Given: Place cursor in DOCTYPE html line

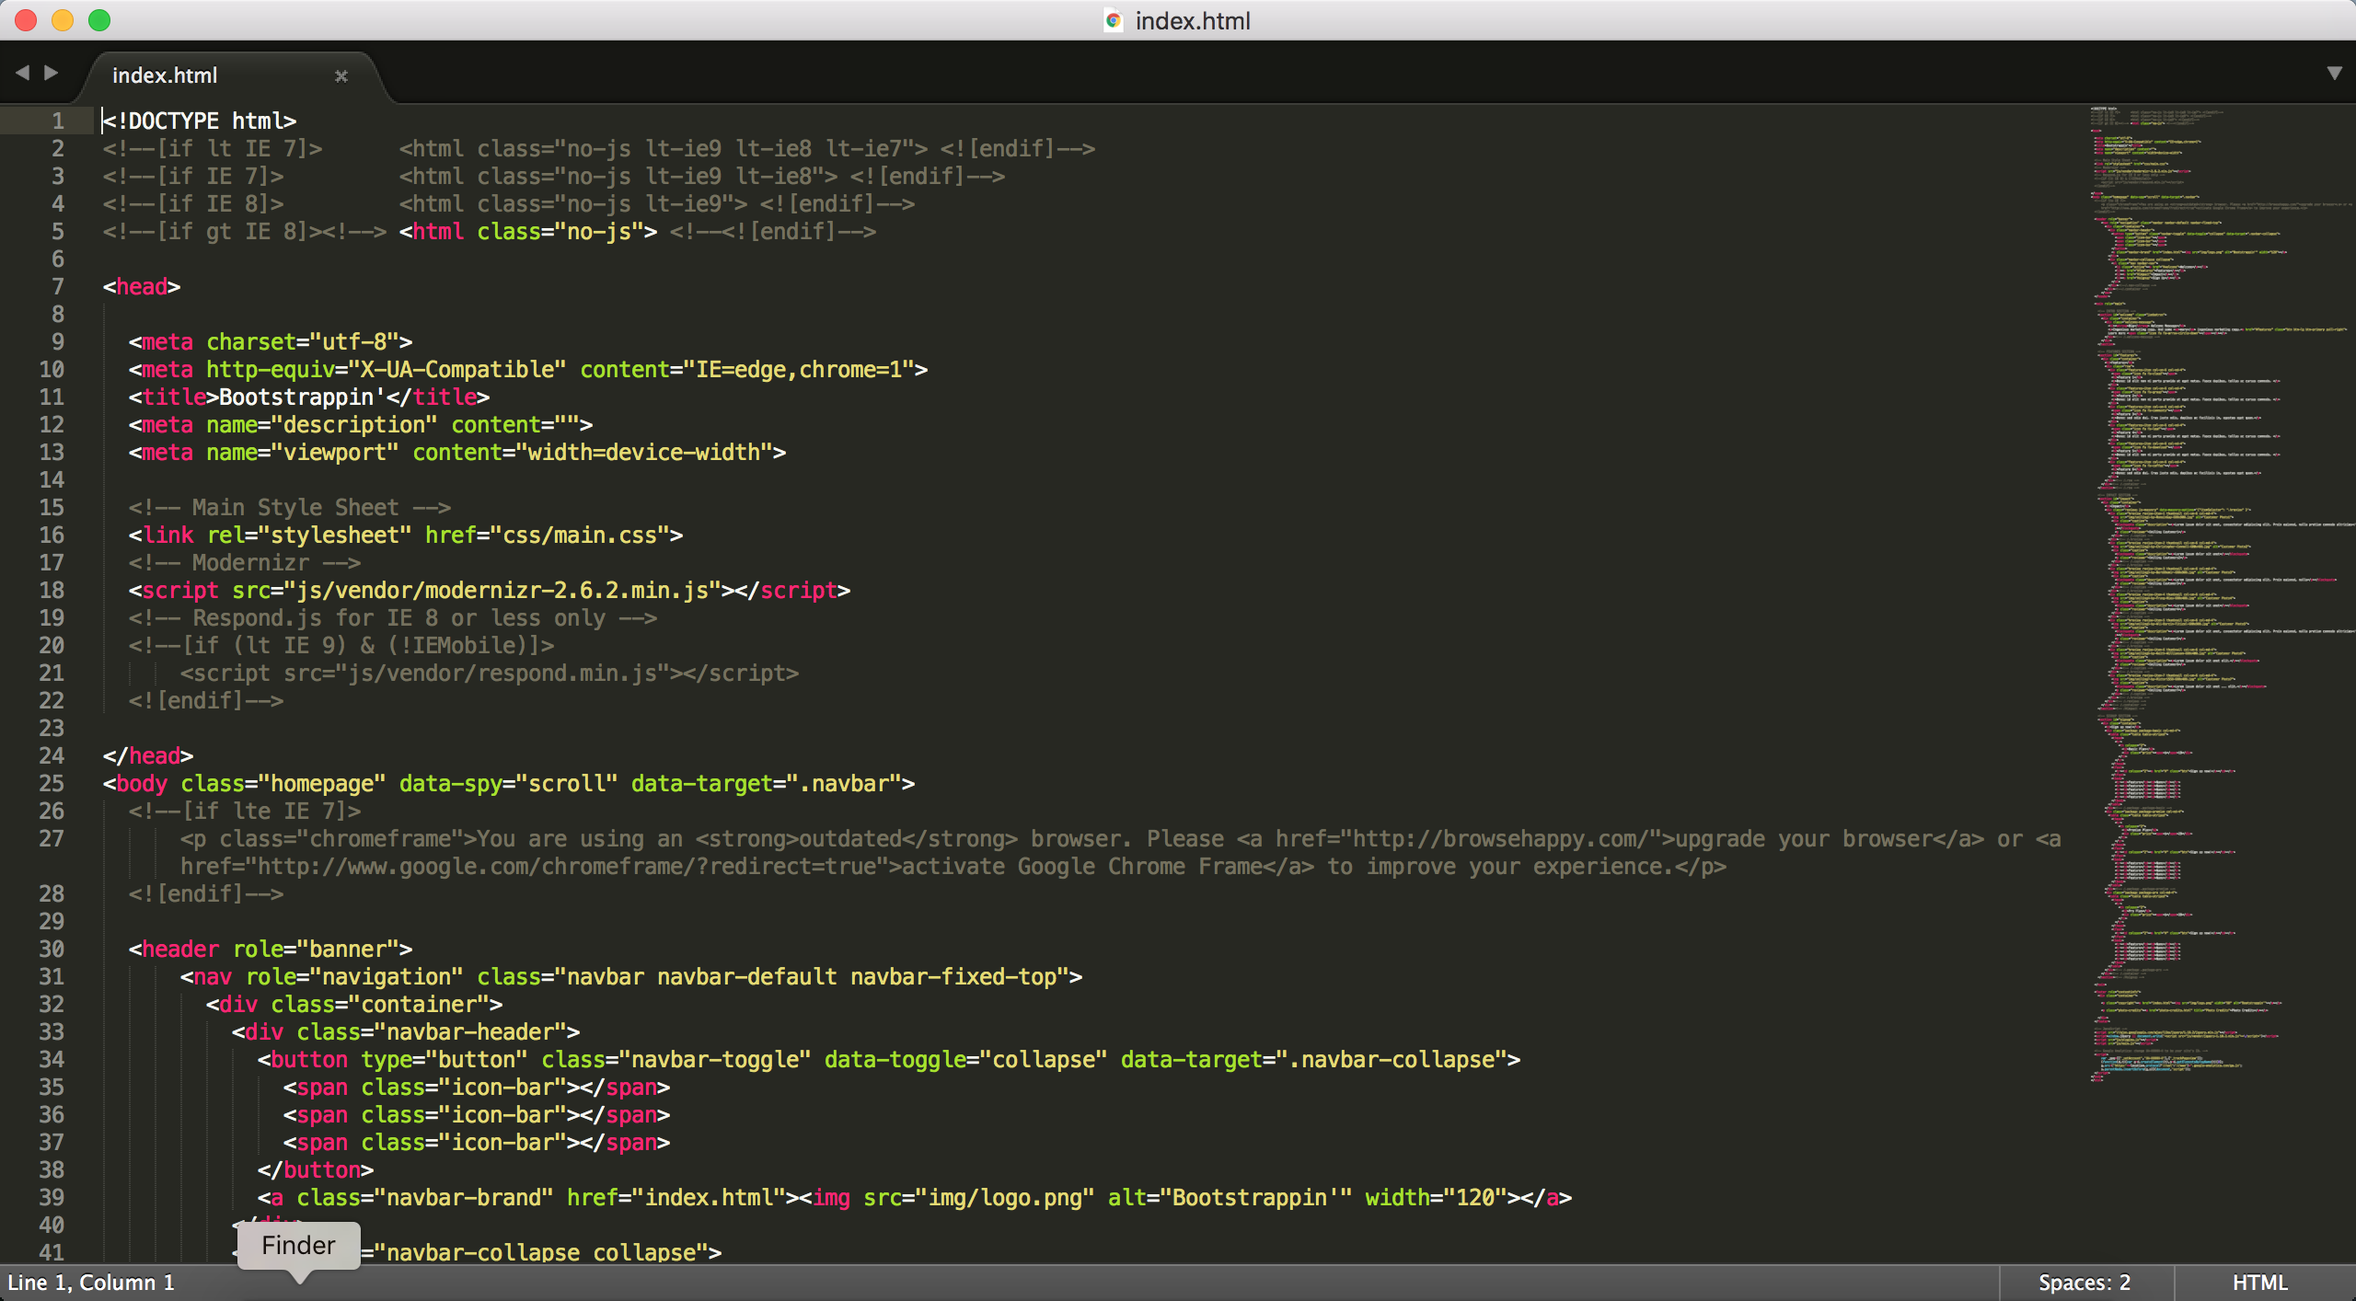Looking at the screenshot, I should 200,121.
